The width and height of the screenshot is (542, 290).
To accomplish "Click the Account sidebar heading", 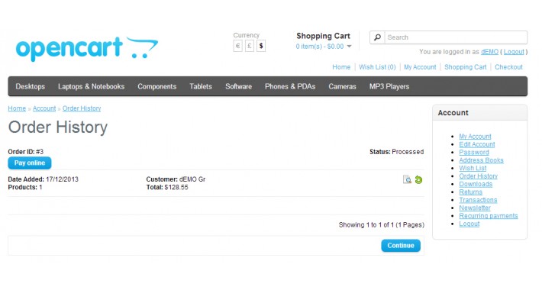I will [x=453, y=113].
